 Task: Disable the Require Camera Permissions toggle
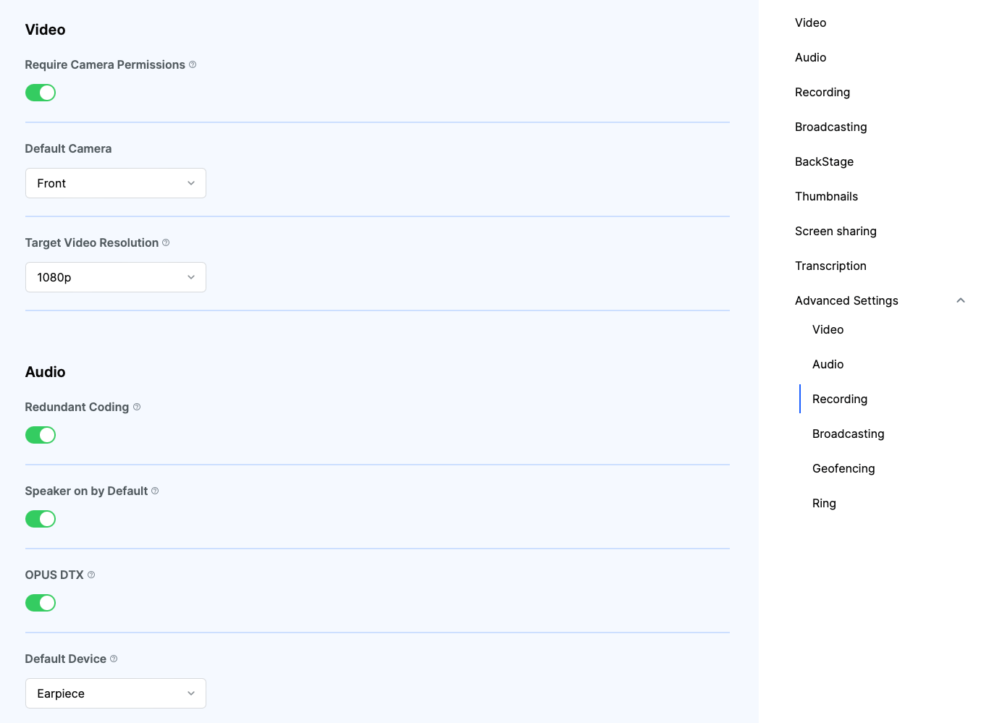pyautogui.click(x=41, y=93)
